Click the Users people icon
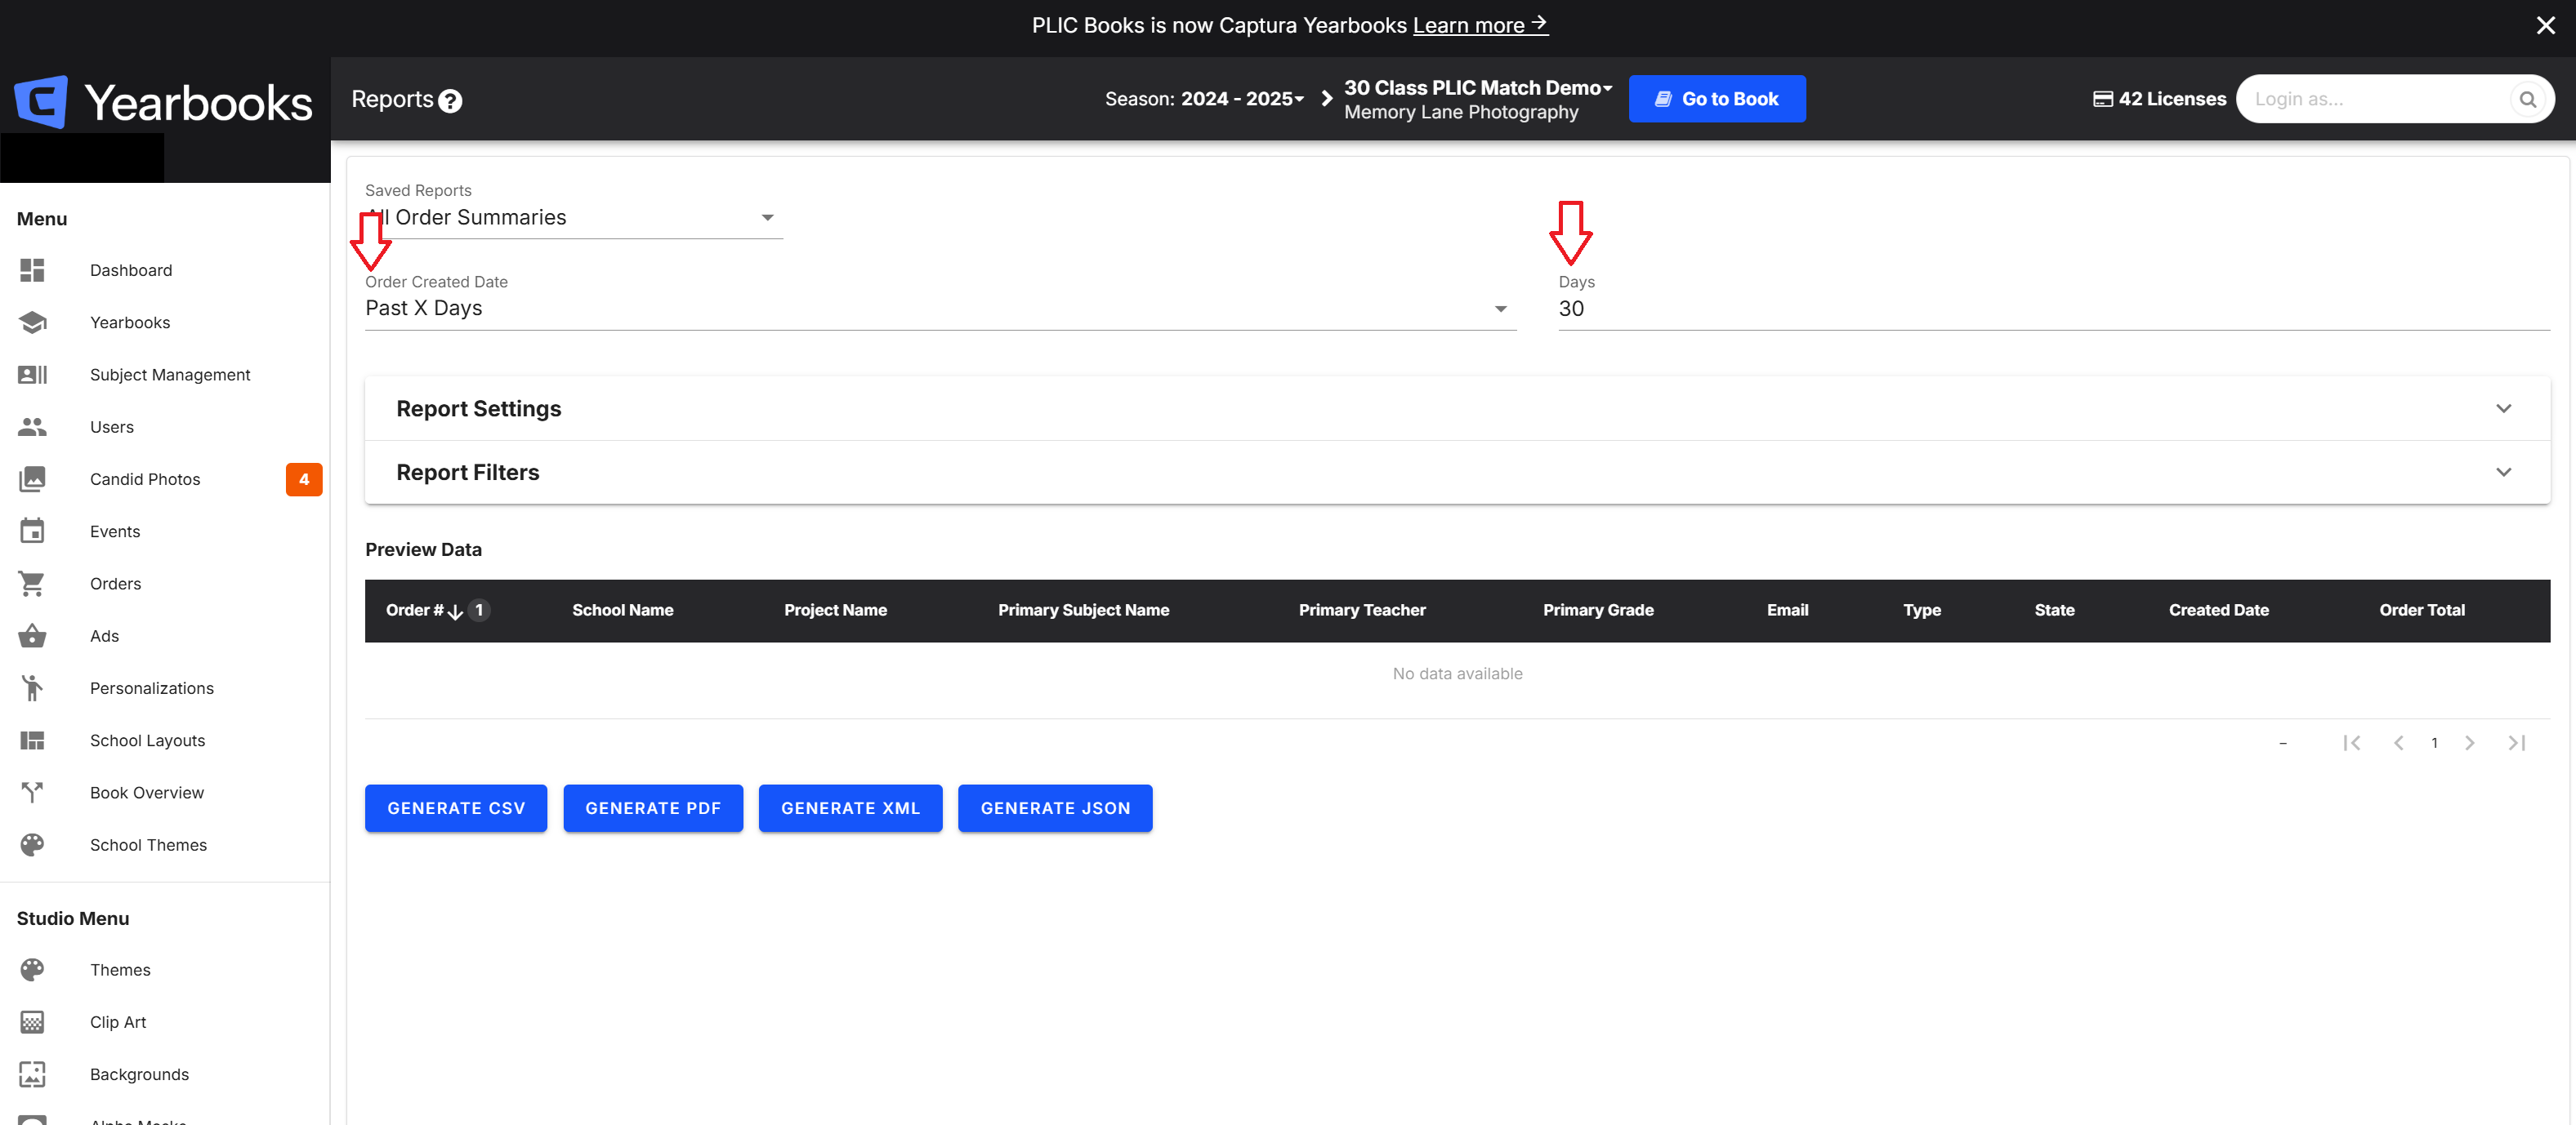The width and height of the screenshot is (2576, 1125). click(32, 427)
